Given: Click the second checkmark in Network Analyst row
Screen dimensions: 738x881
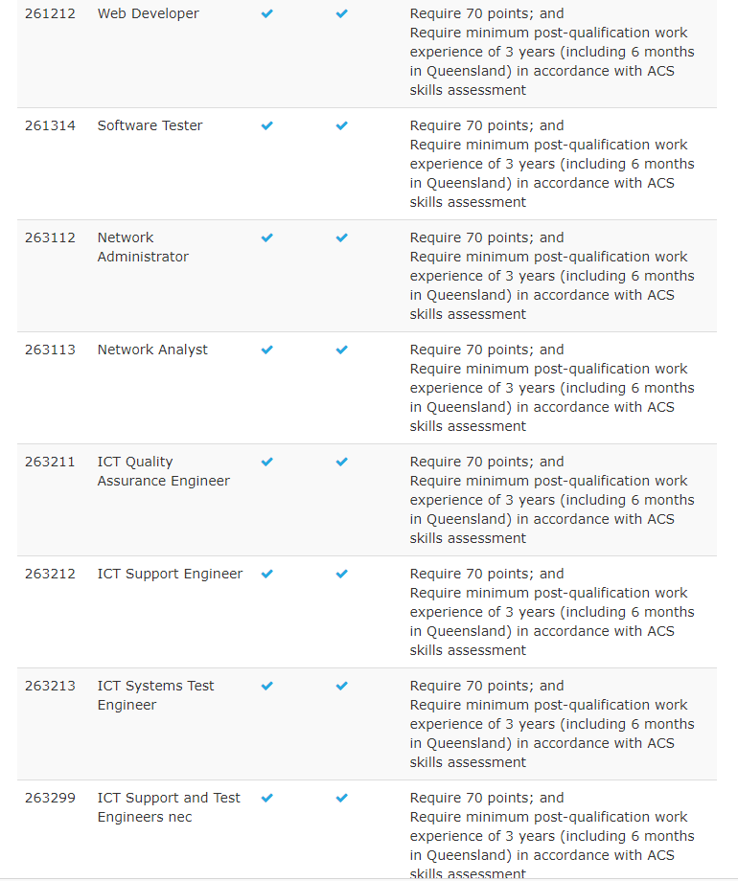Looking at the screenshot, I should pyautogui.click(x=341, y=350).
